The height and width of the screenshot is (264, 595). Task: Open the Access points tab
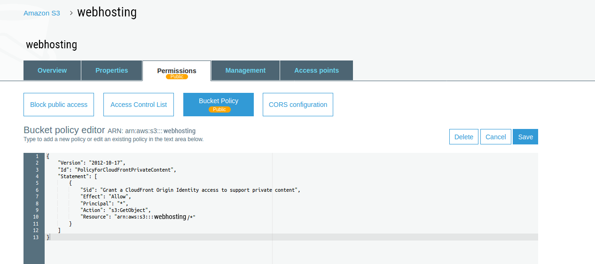point(316,70)
